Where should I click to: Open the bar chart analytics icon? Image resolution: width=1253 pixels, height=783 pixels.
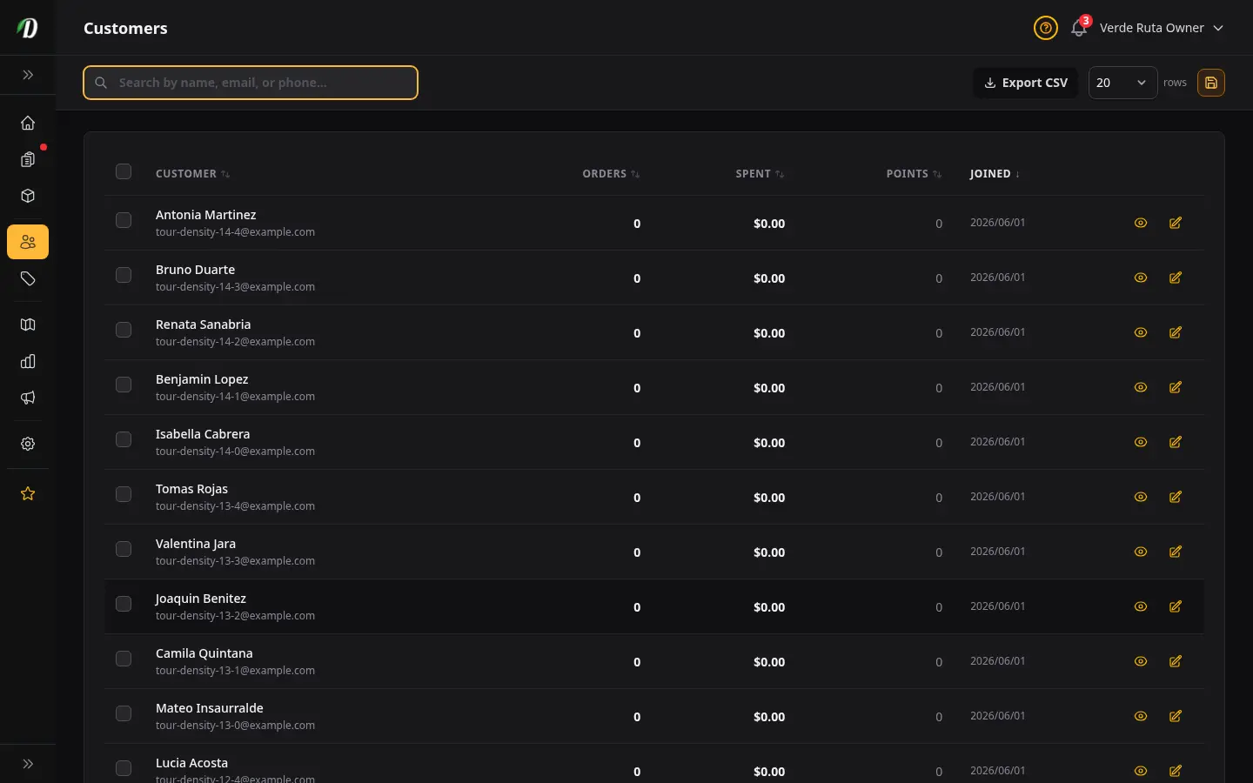tap(28, 361)
